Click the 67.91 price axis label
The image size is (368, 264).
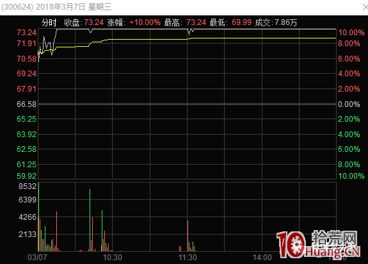tap(26, 89)
